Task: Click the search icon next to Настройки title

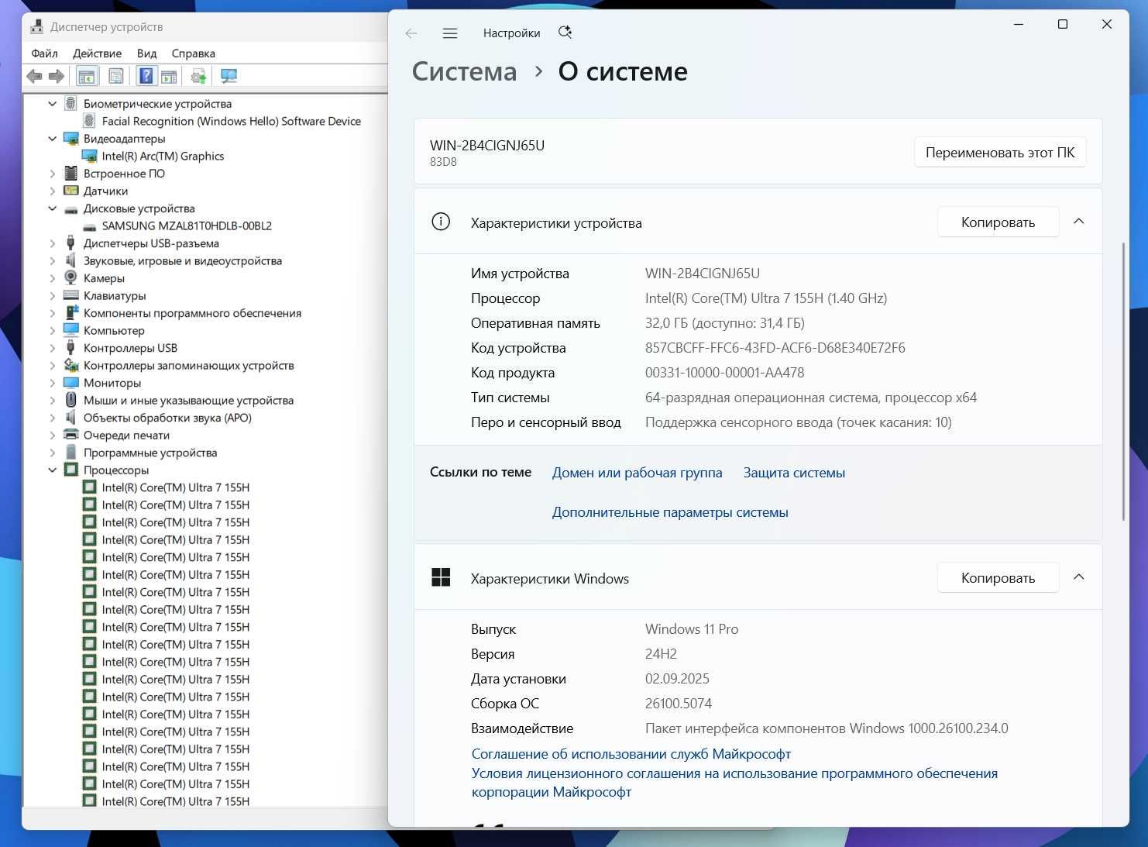Action: pos(565,33)
